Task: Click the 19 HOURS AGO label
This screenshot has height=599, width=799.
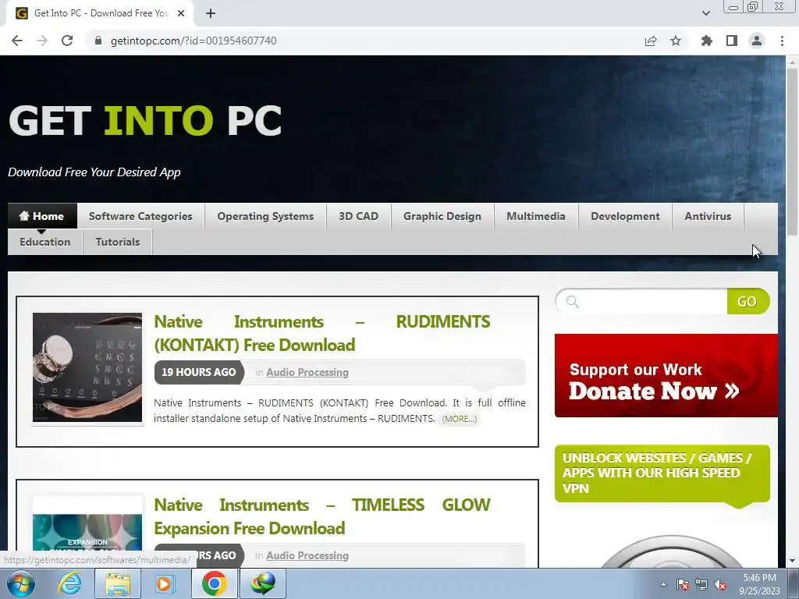Action: (x=199, y=372)
